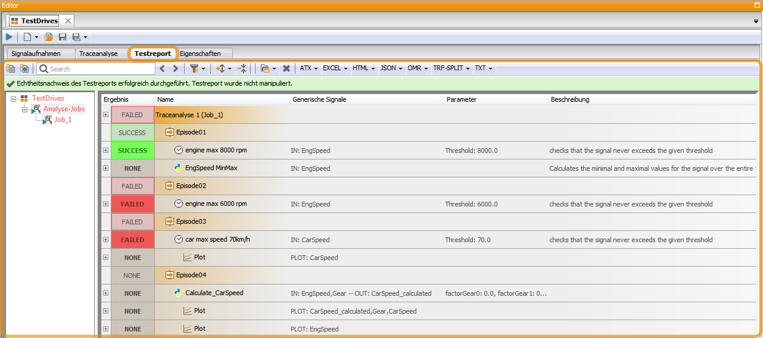This screenshot has height=338, width=763.
Task: Click the delete X icon in the report toolbar
Action: 286,68
